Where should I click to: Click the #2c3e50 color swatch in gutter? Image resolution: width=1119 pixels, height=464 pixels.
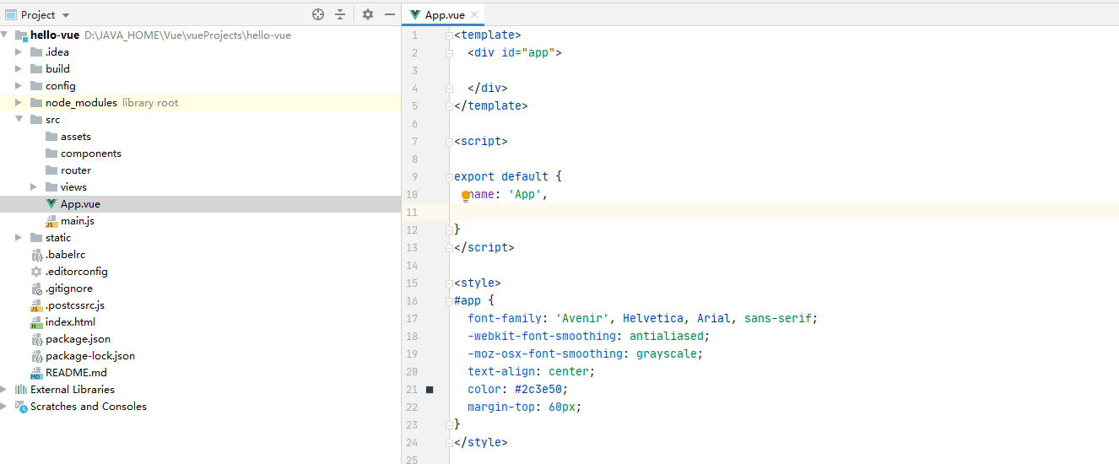pos(430,390)
